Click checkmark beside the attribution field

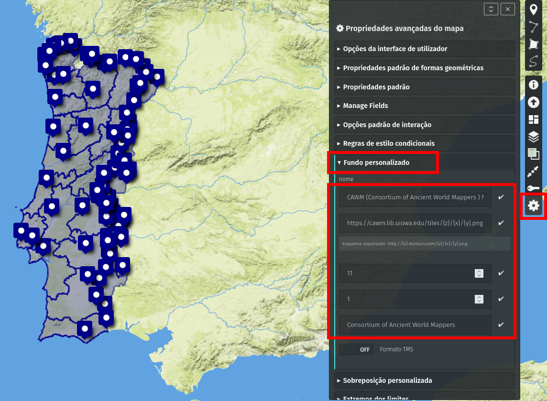click(x=501, y=325)
